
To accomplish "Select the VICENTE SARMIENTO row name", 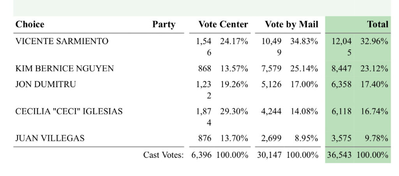I will (x=62, y=41).
